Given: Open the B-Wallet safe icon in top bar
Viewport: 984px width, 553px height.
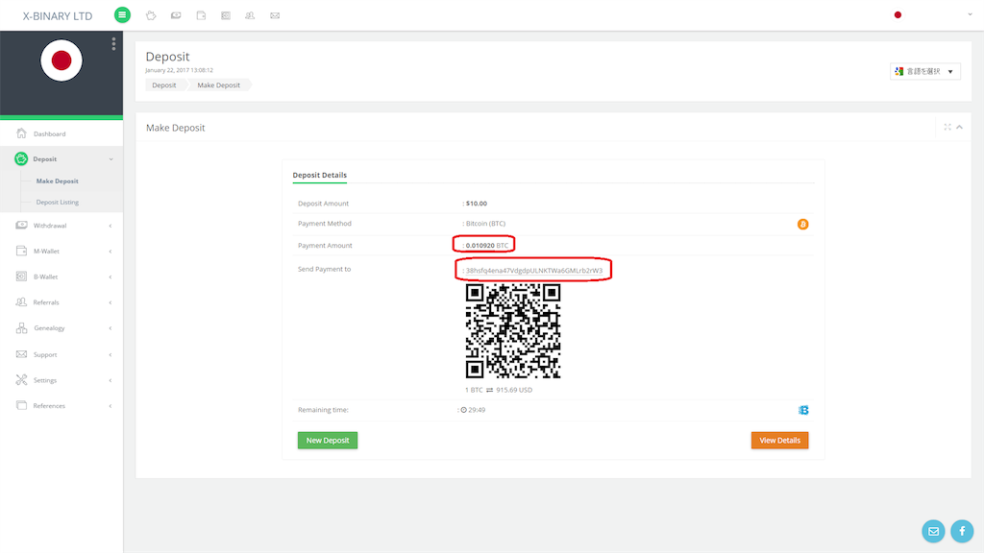Looking at the screenshot, I should tap(225, 15).
